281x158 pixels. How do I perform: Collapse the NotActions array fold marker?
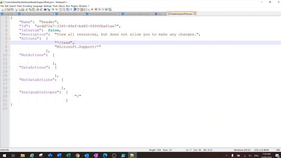pos(10,55)
